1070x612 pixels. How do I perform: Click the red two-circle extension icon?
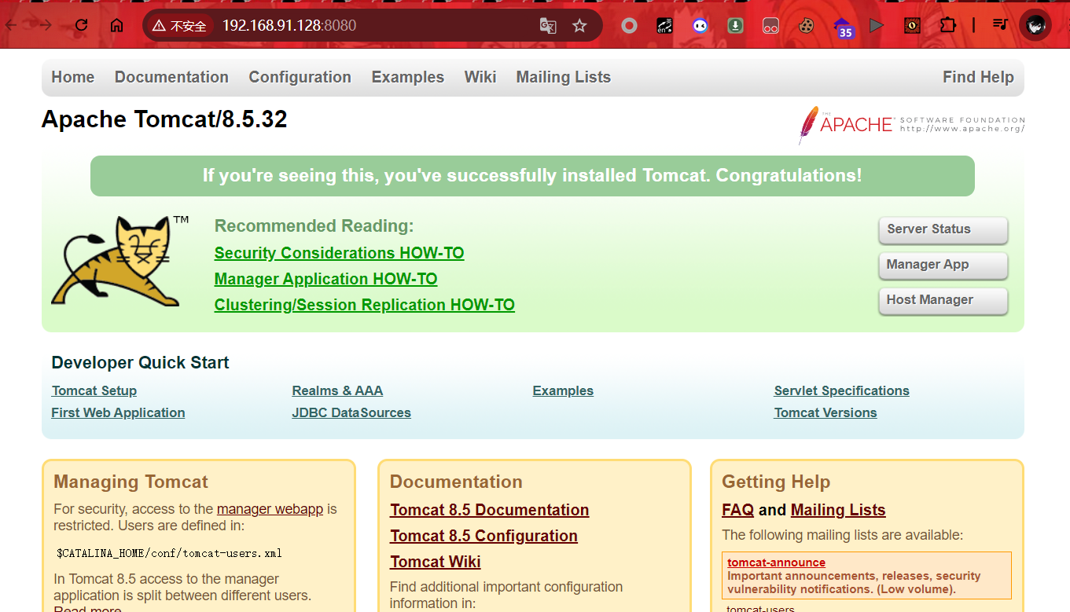click(770, 26)
